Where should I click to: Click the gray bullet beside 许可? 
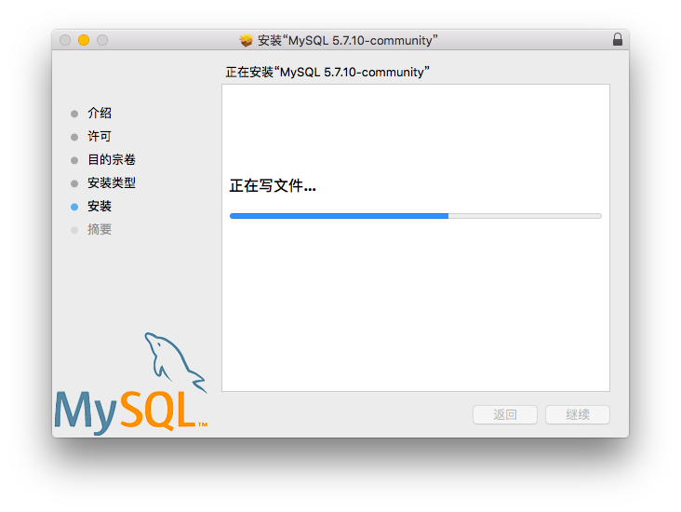coord(74,137)
